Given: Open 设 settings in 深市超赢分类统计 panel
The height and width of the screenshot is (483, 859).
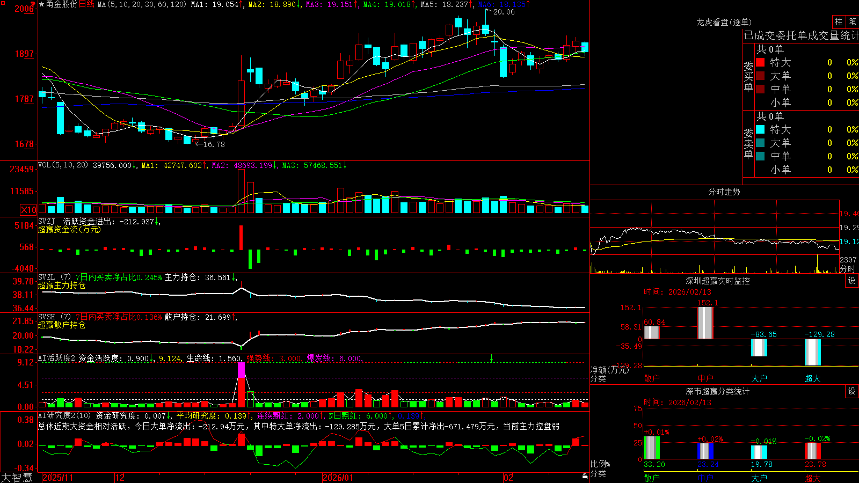Looking at the screenshot, I should click(x=852, y=391).
